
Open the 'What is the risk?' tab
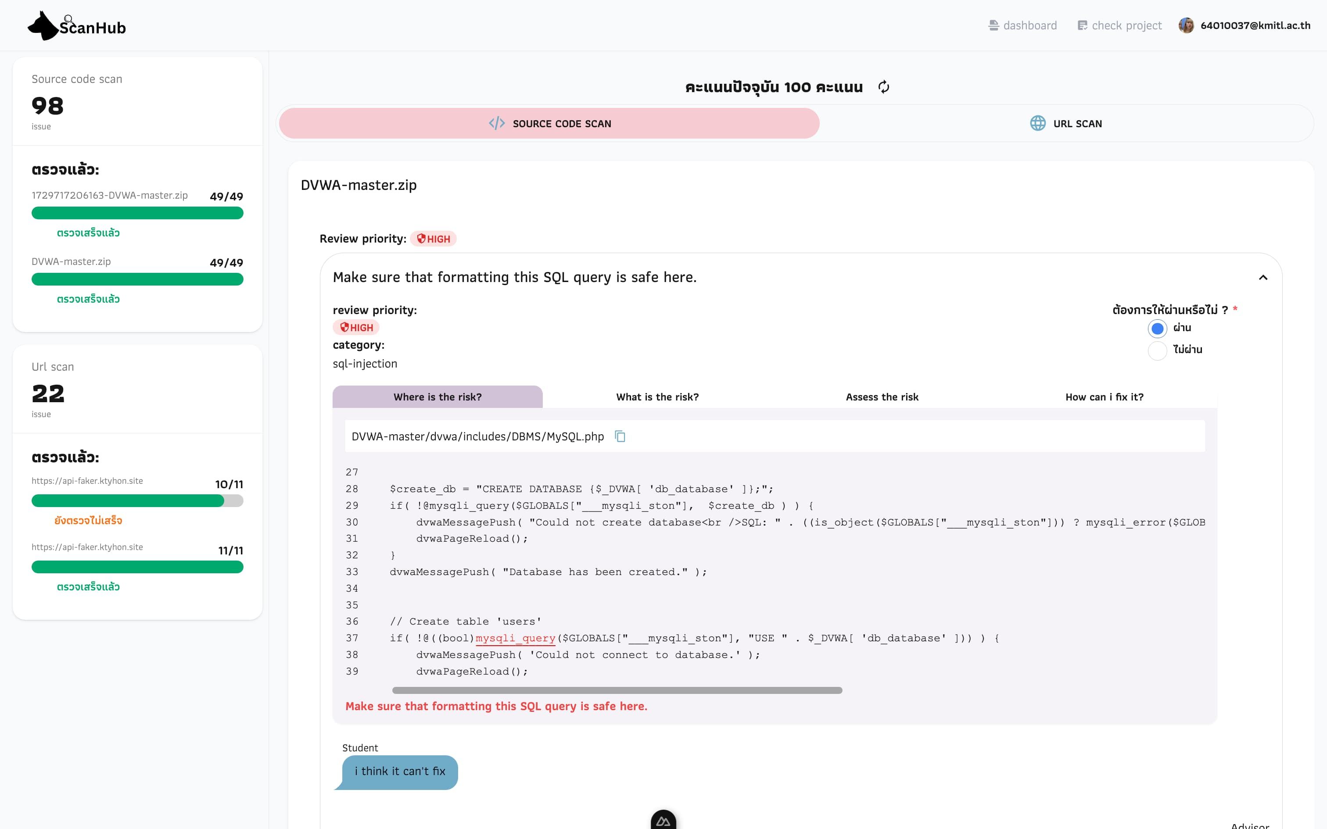pos(657,397)
